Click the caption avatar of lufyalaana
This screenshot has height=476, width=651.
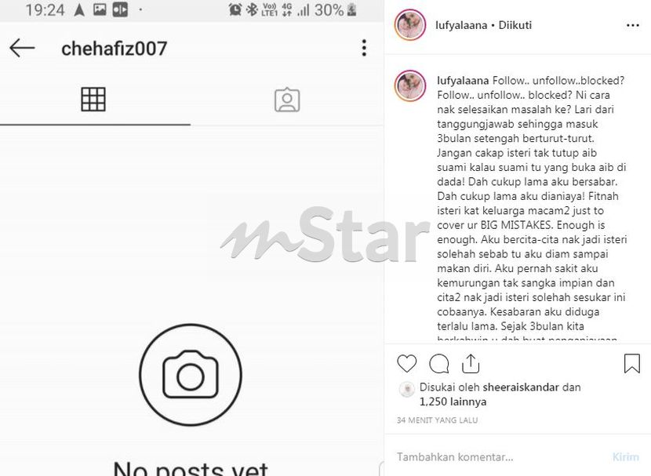[410, 86]
